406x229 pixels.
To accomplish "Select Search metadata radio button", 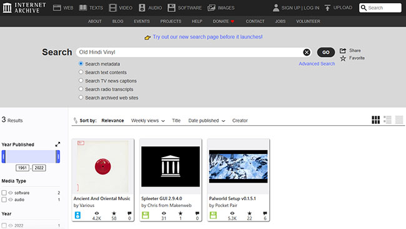I will (x=81, y=64).
